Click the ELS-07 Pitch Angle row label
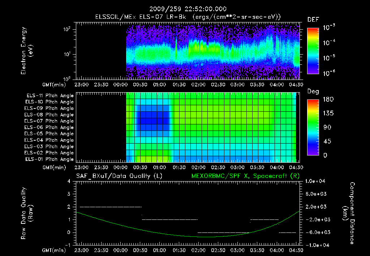Screen dimensions: 370x256 [x=49, y=121]
